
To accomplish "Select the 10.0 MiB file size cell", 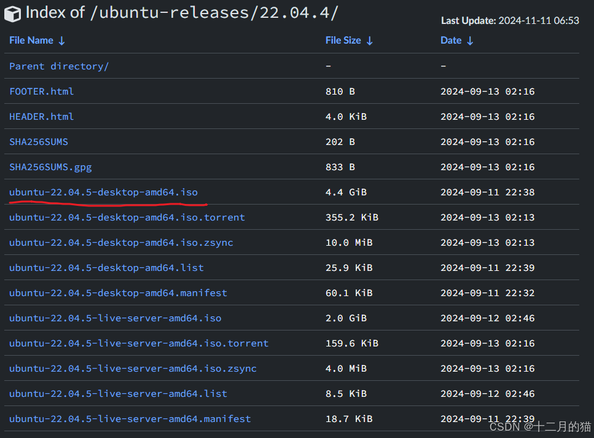I will 349,243.
